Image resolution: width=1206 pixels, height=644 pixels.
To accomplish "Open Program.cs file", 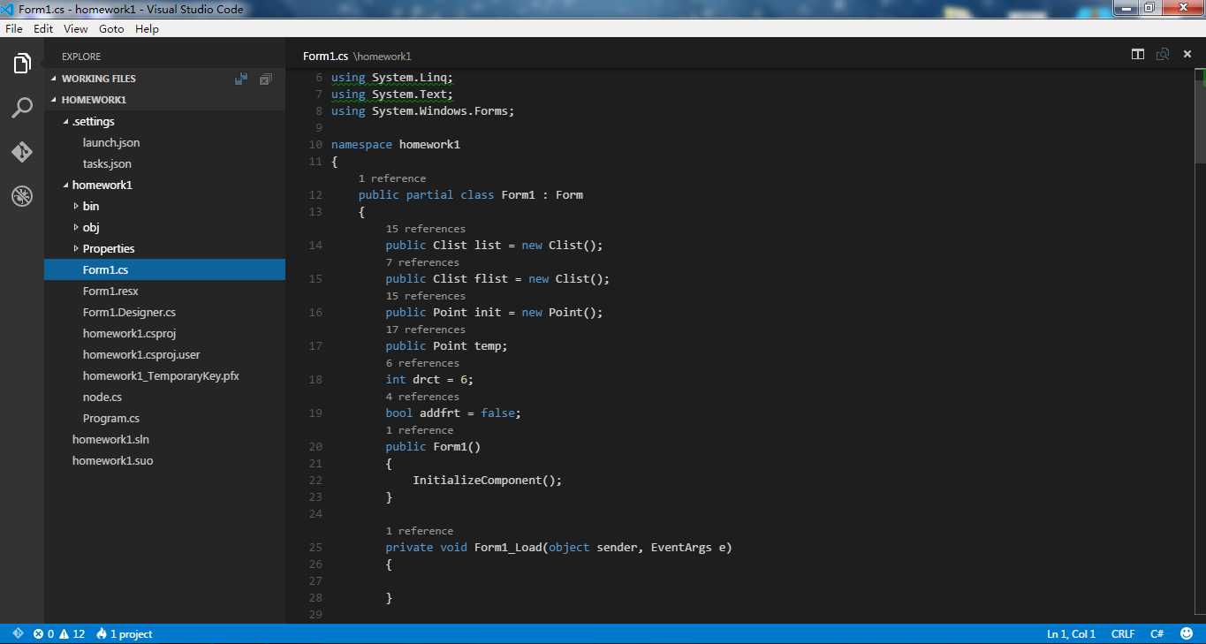I will [111, 418].
